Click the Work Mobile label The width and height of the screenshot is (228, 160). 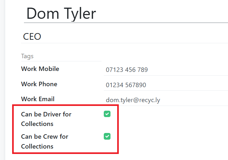[x=40, y=69]
